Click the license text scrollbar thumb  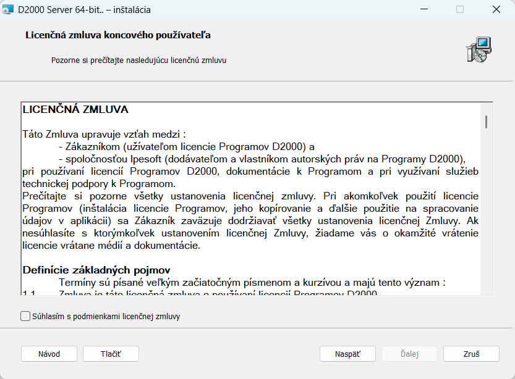pos(487,122)
